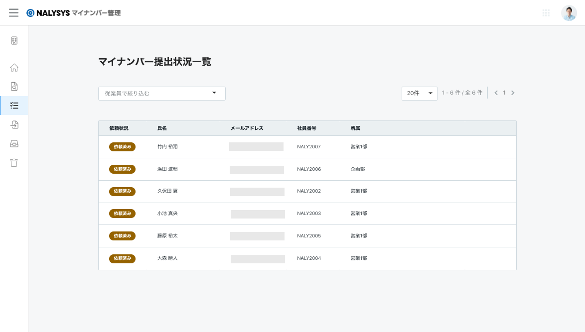Select page number 1
The width and height of the screenshot is (585, 332).
click(504, 93)
